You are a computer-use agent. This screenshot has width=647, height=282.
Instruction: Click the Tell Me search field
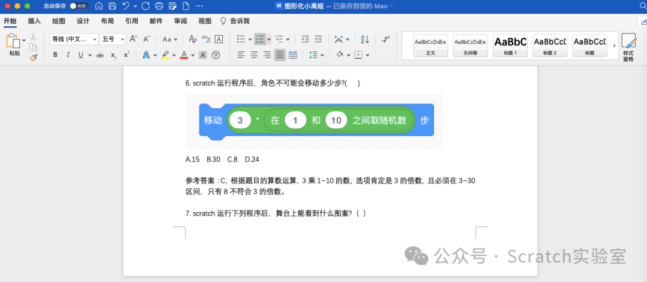(235, 22)
